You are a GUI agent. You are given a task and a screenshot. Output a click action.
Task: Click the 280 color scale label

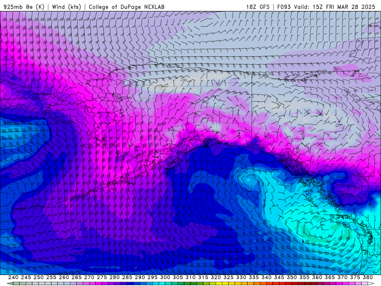(114, 277)
